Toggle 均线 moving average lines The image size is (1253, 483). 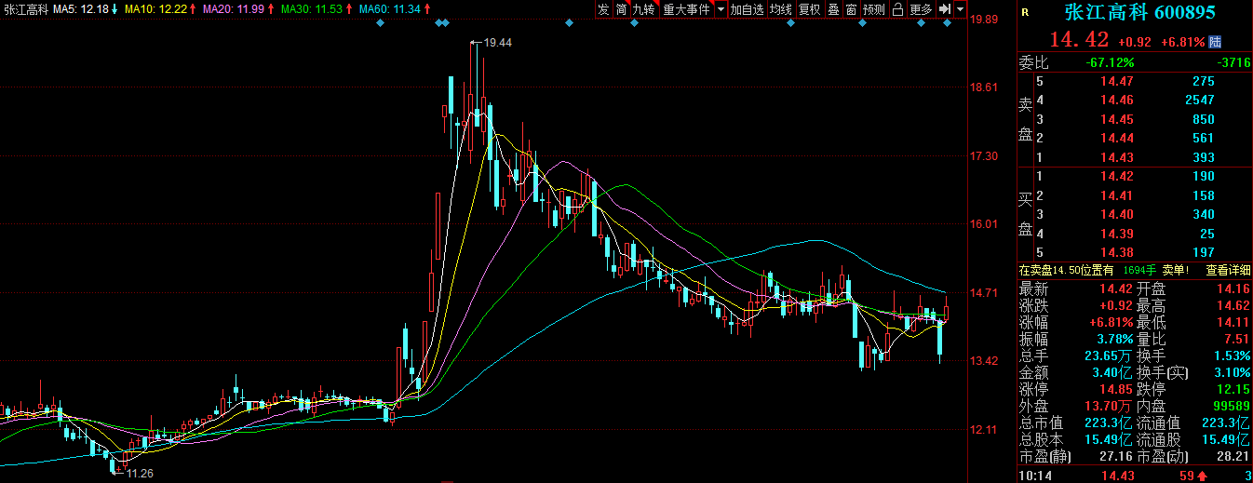[780, 9]
